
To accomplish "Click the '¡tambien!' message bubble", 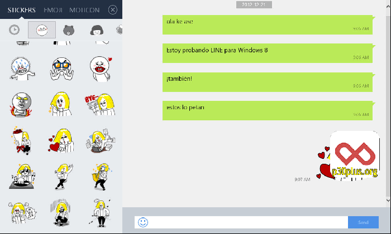I will pos(268,82).
